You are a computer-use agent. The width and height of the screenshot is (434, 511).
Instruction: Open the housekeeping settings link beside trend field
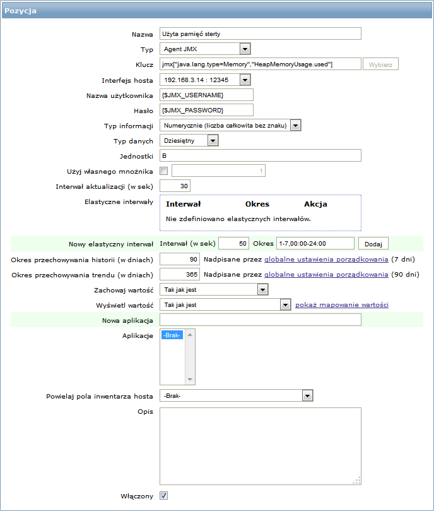tap(326, 274)
